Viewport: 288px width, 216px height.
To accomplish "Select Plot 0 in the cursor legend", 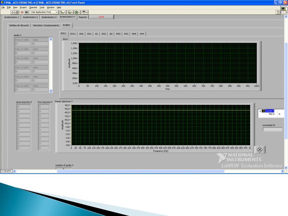I will point(271,114).
